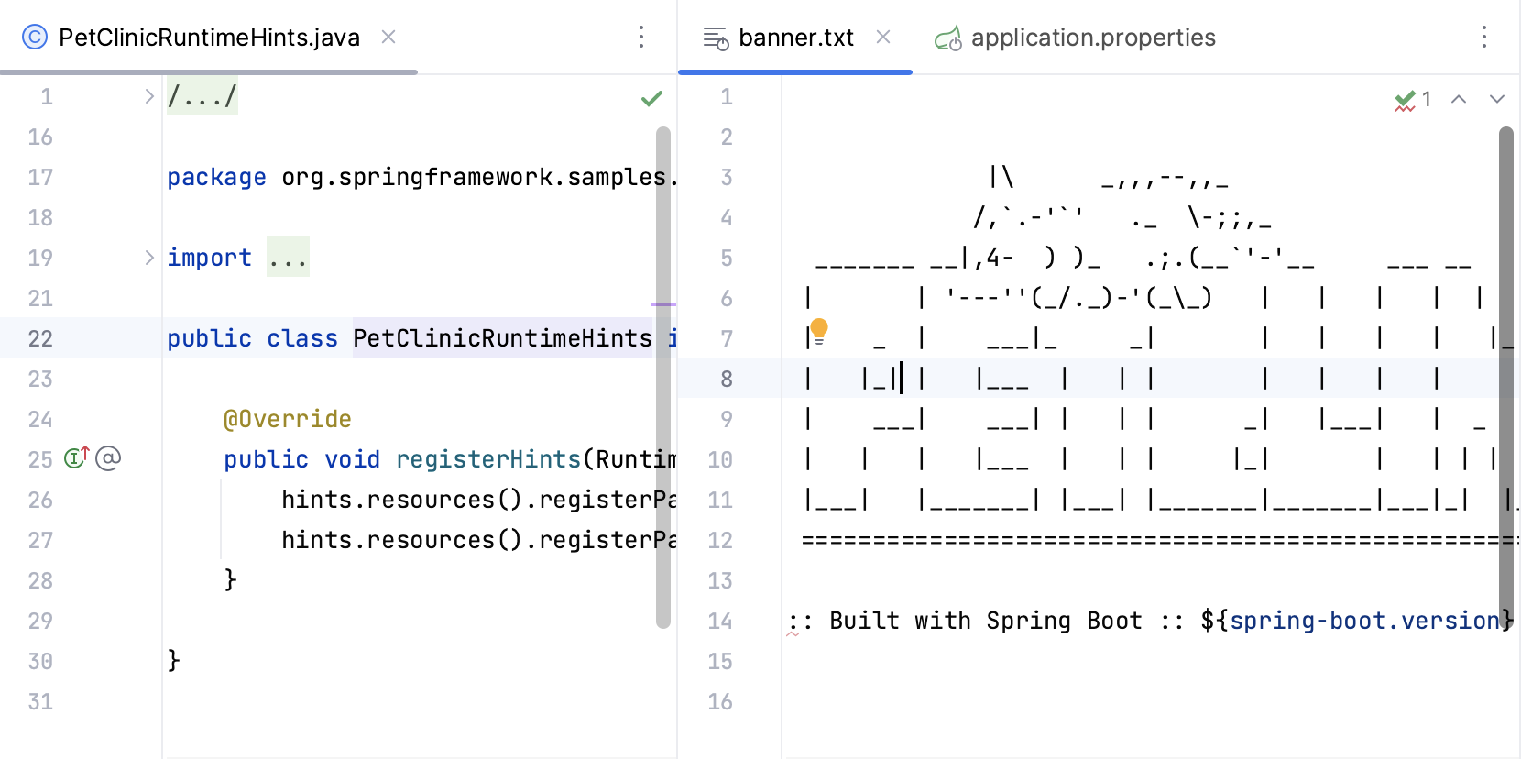Click the purple marker on the error stripe
This screenshot has height=759, width=1521.
click(x=663, y=303)
